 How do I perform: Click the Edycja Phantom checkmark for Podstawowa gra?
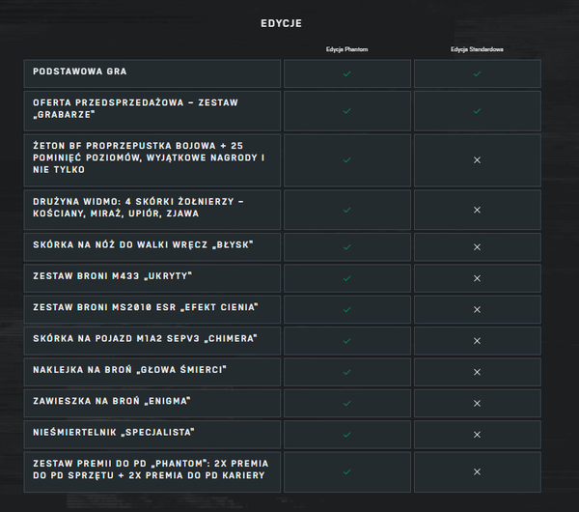[346, 74]
